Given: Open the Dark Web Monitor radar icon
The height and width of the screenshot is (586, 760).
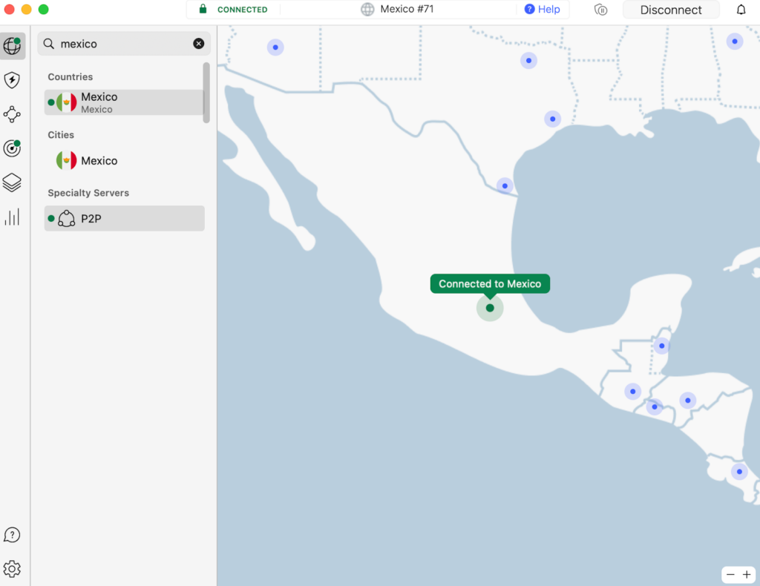Looking at the screenshot, I should pos(12,148).
